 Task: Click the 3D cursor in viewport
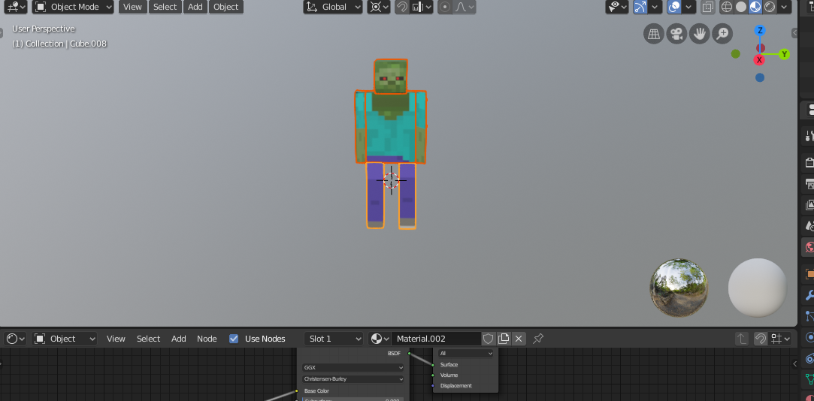392,180
